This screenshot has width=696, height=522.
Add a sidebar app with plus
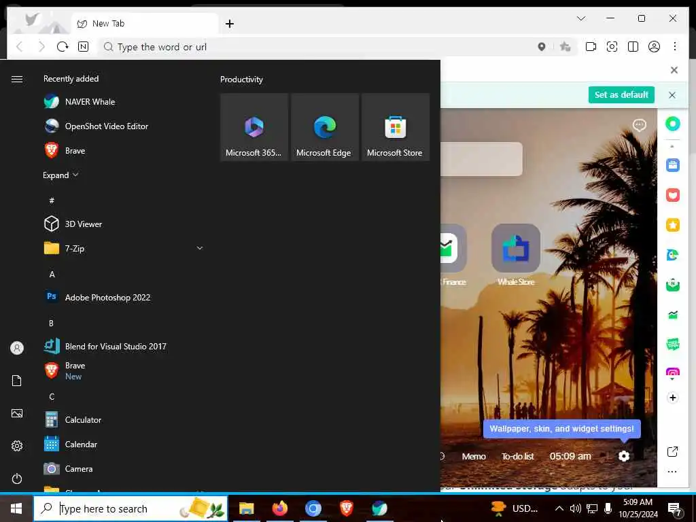click(672, 398)
